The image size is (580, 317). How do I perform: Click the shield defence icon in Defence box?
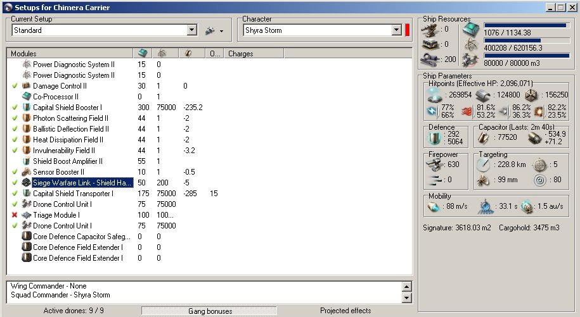coord(434,138)
